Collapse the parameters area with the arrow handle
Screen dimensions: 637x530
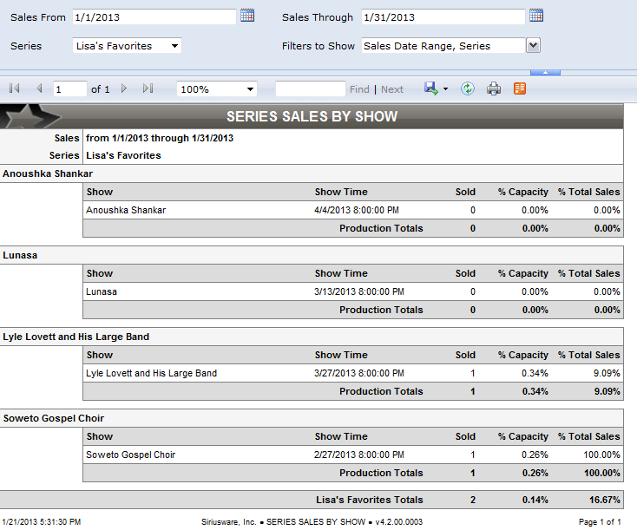coord(545,73)
